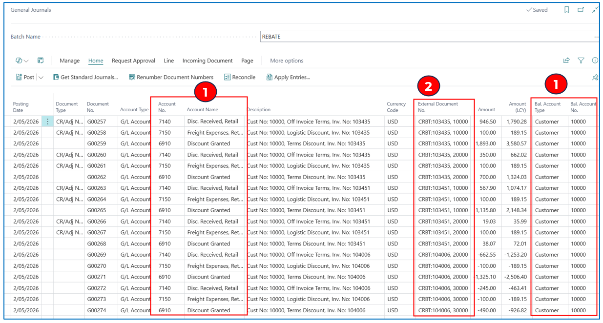Expand the Copilot dropdown chevron
The height and width of the screenshot is (323, 603).
click(26, 61)
